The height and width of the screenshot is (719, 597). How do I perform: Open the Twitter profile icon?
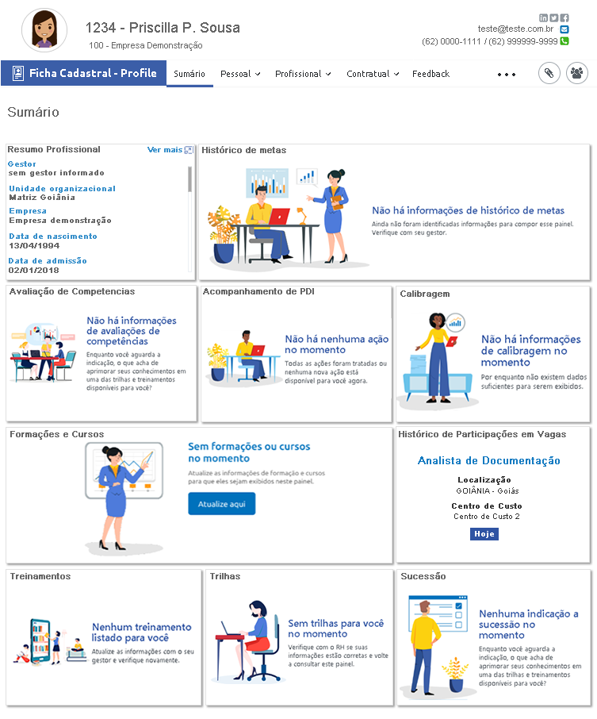pos(554,17)
